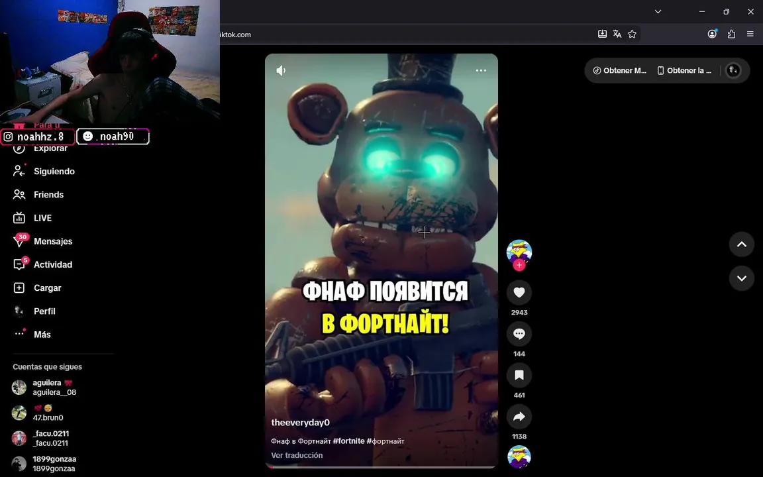Click the #fortnite hashtag
The height and width of the screenshot is (477, 763).
(x=348, y=441)
